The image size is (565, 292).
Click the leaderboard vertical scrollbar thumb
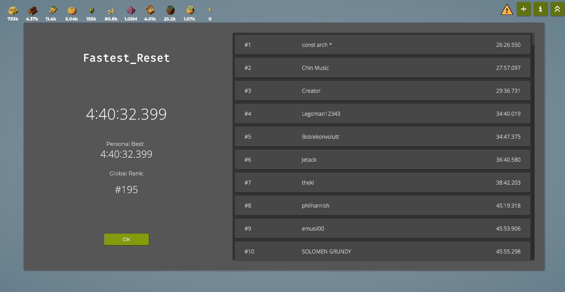point(533,39)
